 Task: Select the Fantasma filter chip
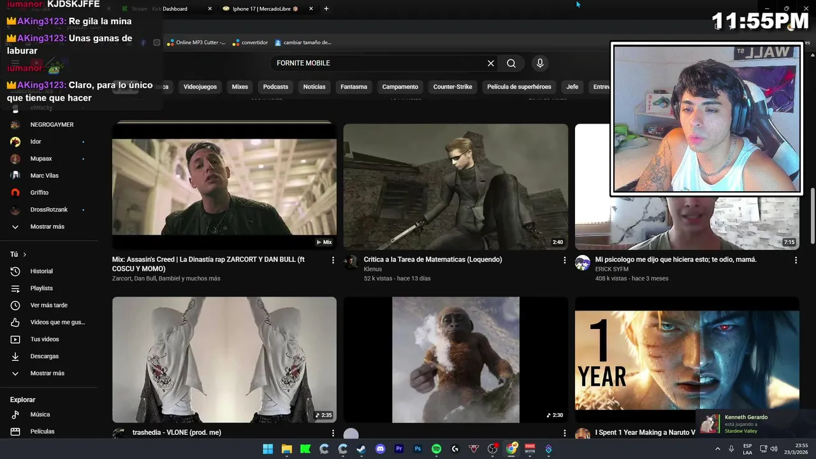[x=354, y=87]
